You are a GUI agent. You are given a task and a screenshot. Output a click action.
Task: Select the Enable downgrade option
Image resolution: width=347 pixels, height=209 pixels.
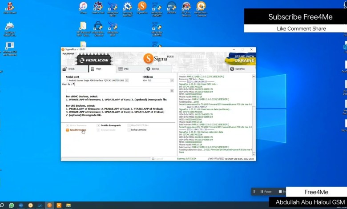click(x=109, y=125)
